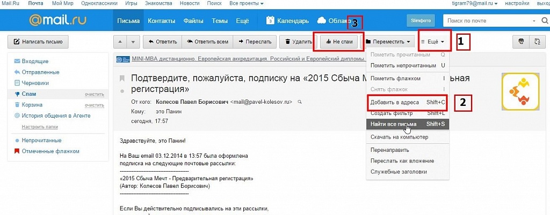Open Игры link in top bar
This screenshot has width=550, height=215.
(x=131, y=4)
